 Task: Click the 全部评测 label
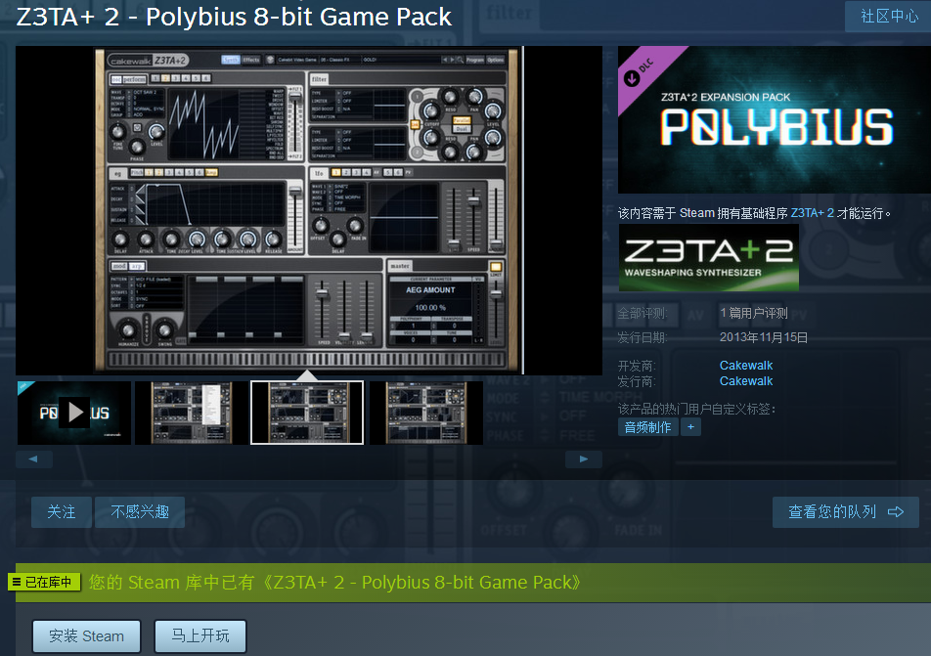coord(643,314)
